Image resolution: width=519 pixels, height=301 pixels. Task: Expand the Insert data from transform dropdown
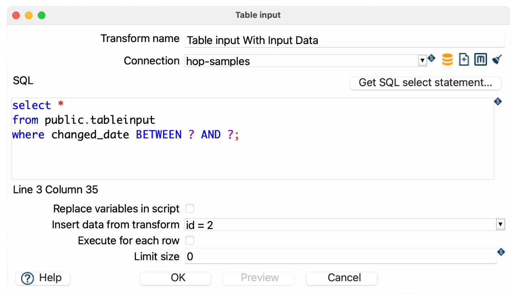click(500, 225)
